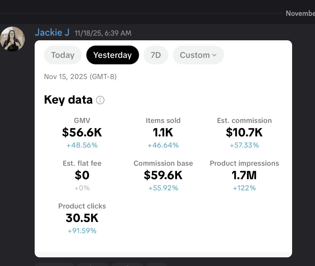
Task: Switch to the 7D range tab
Action: [156, 55]
